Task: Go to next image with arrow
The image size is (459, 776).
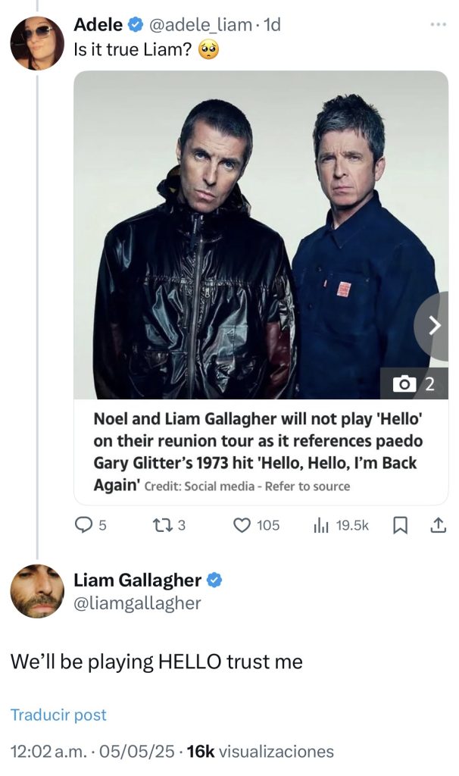Action: [434, 326]
